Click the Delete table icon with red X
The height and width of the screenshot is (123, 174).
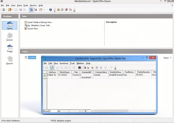tap(66, 10)
